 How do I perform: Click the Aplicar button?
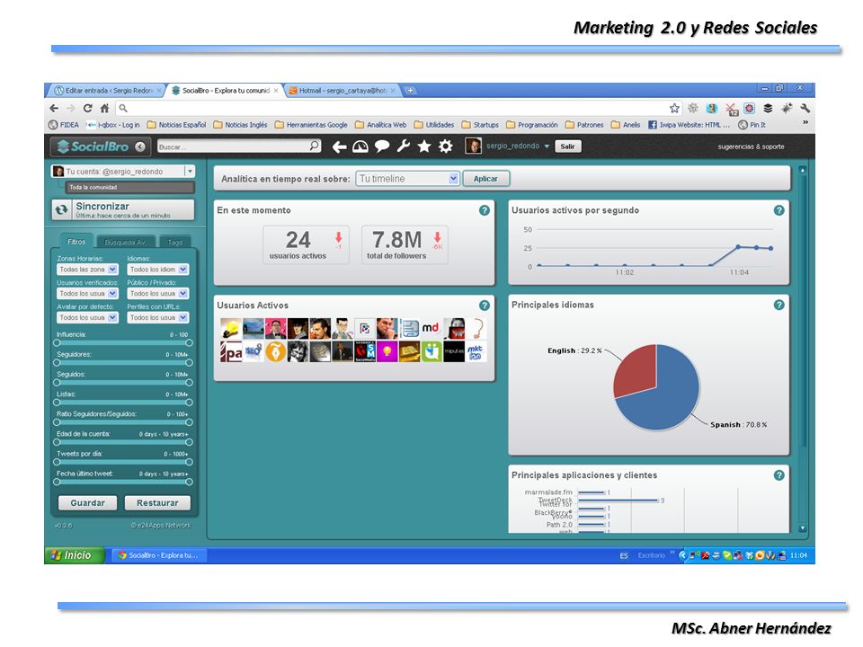pyautogui.click(x=486, y=179)
